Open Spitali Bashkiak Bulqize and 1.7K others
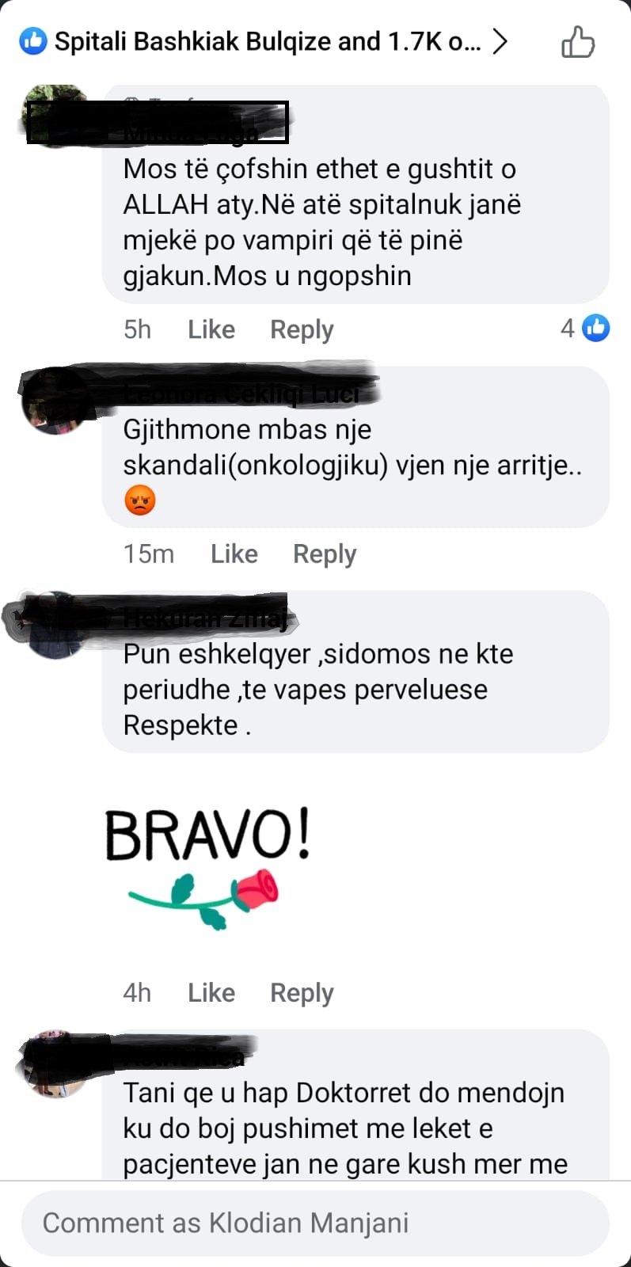Image resolution: width=631 pixels, height=1267 pixels. click(x=268, y=41)
